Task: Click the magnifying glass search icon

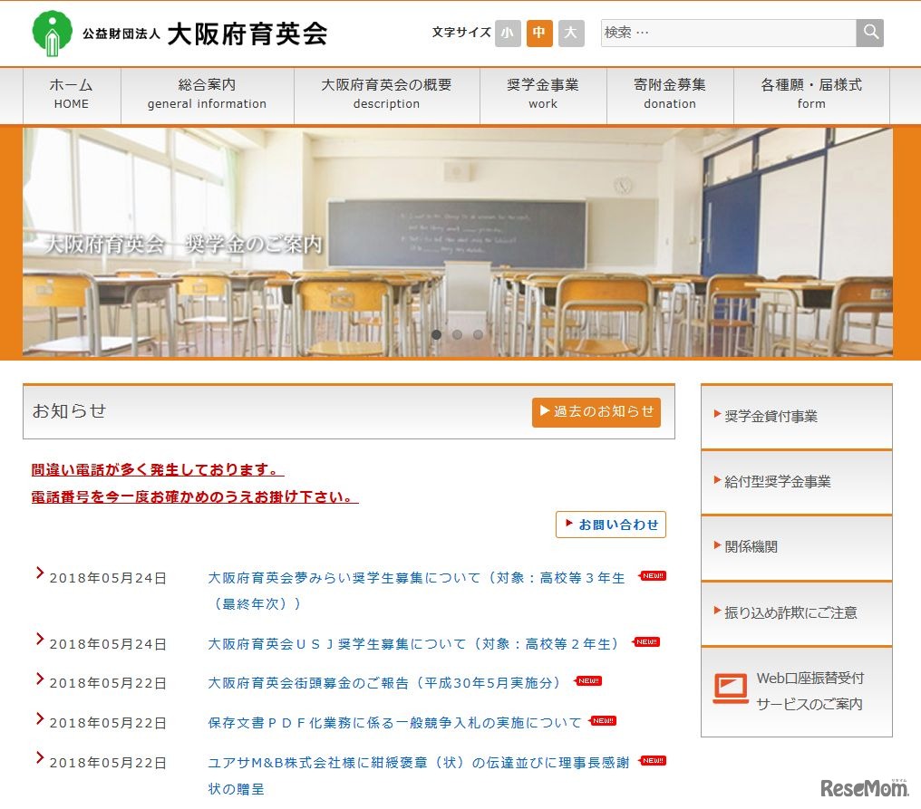Action: coord(870,33)
